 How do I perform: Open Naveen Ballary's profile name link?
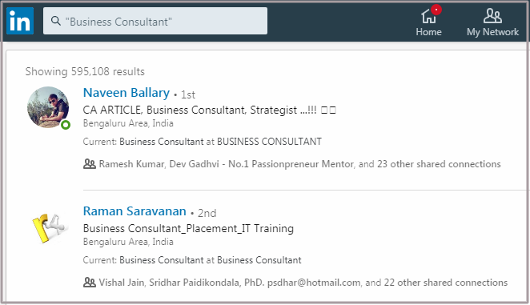(x=126, y=93)
